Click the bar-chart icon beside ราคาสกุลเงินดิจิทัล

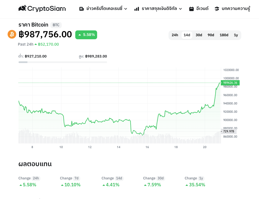(x=137, y=9)
